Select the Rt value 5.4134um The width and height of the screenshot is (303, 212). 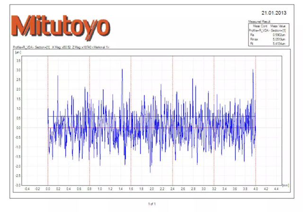tap(279, 44)
